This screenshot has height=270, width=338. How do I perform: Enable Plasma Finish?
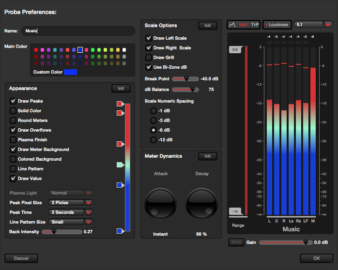tap(13, 140)
